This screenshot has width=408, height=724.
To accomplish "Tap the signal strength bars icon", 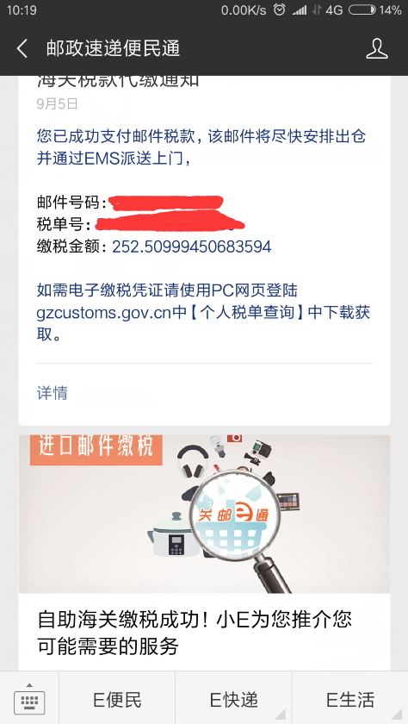I will (300, 9).
